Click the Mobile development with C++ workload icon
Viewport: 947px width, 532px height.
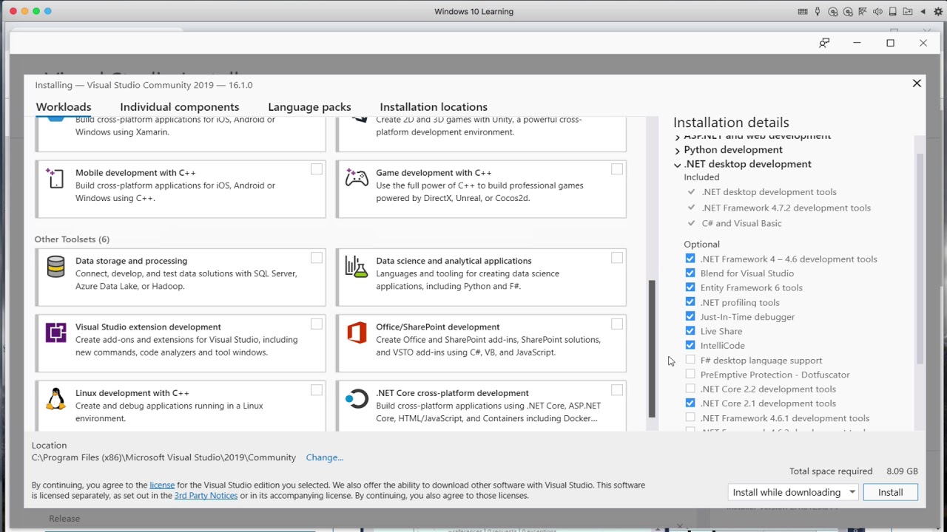(55, 178)
